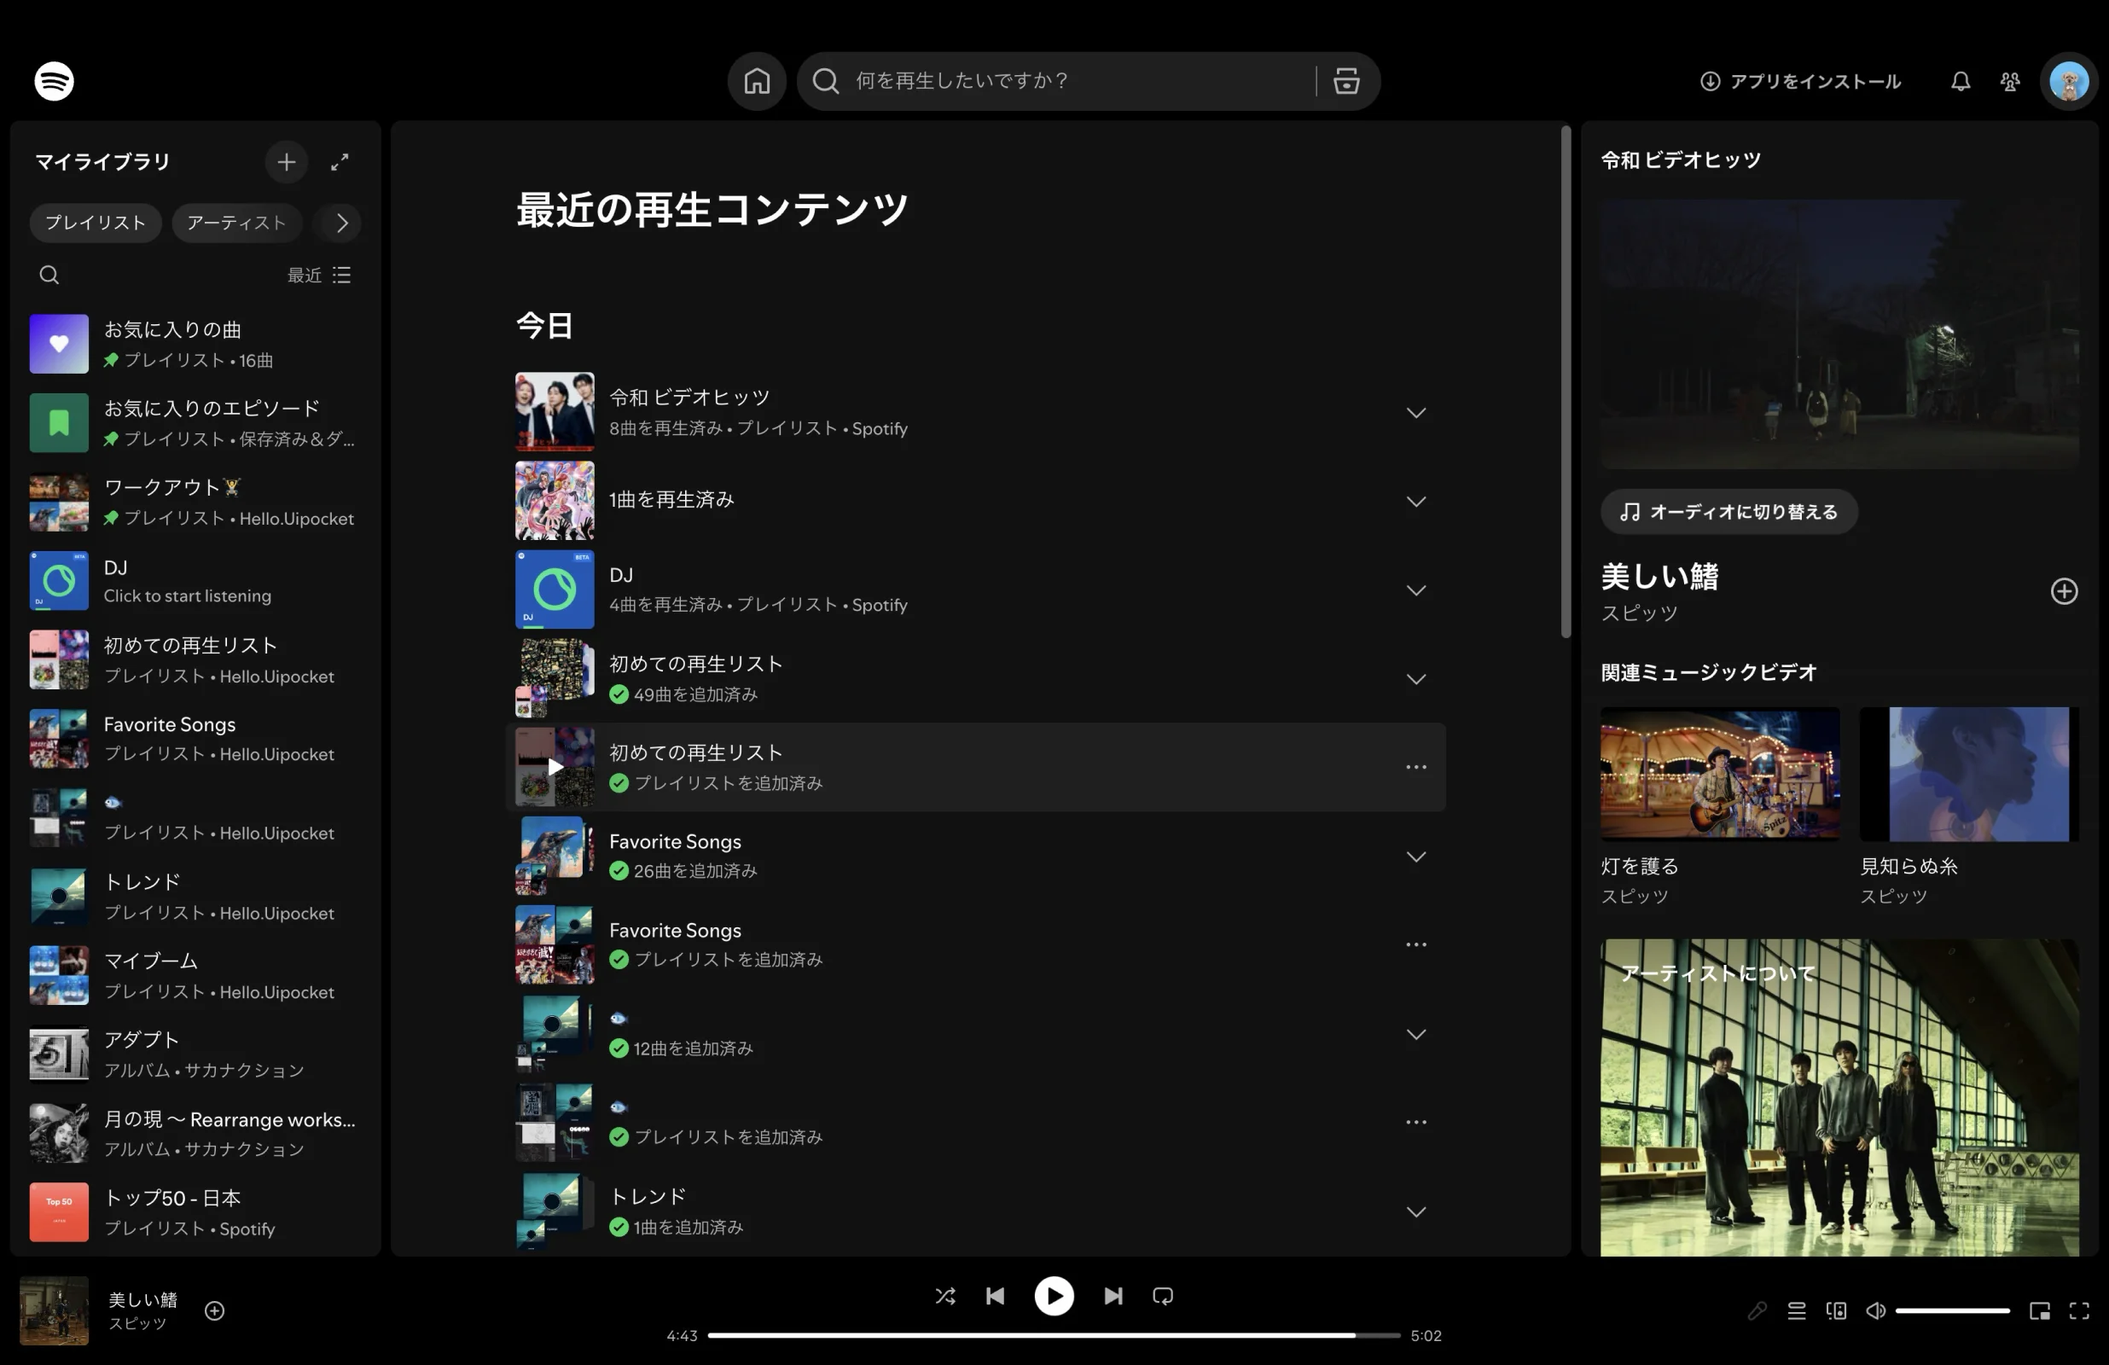Add now-playing track to liked songs
Screen dimensions: 2109x1365
[x=214, y=1311]
